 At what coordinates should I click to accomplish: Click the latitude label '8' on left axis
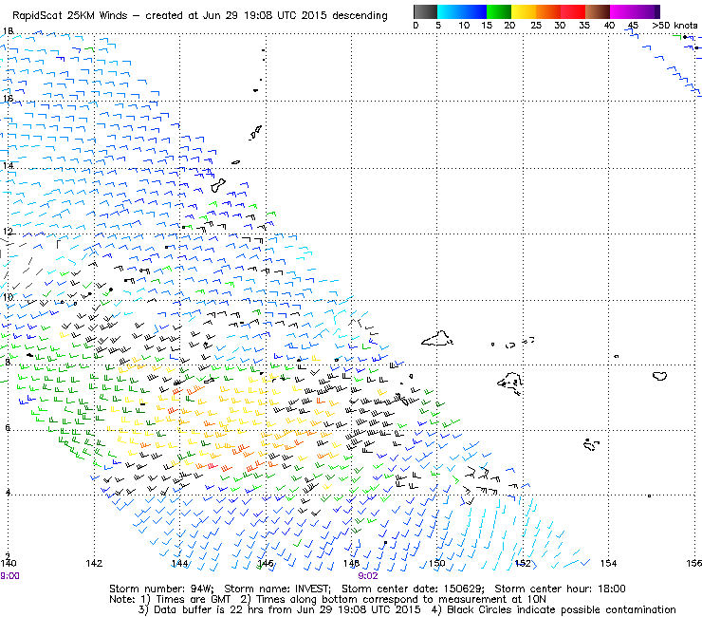click(x=8, y=362)
